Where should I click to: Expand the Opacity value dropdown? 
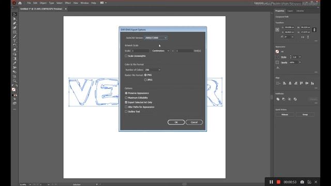pos(300,63)
